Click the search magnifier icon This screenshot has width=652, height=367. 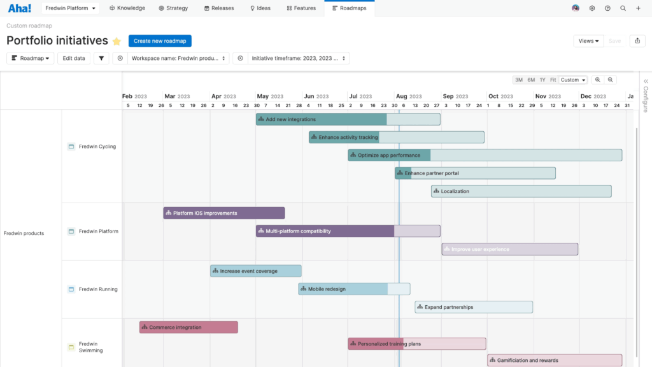click(x=623, y=8)
